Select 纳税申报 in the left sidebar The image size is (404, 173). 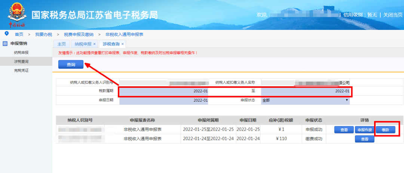point(21,52)
